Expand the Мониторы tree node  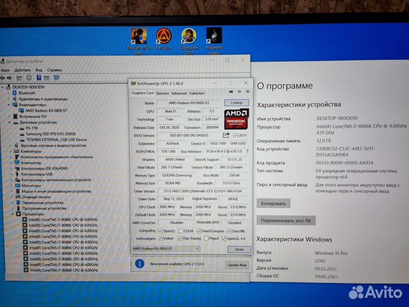(x=11, y=185)
